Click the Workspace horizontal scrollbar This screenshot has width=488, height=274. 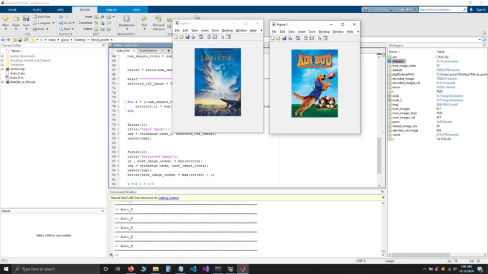coord(420,255)
